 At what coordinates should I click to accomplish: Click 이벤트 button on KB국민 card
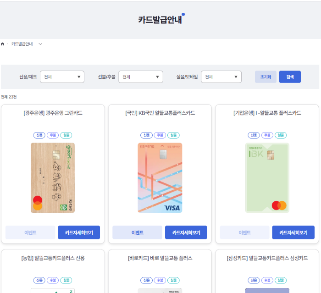(x=138, y=232)
